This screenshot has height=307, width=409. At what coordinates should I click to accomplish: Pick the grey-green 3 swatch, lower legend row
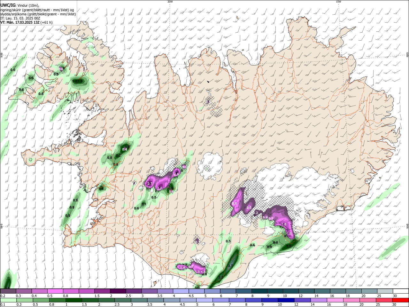139,300
